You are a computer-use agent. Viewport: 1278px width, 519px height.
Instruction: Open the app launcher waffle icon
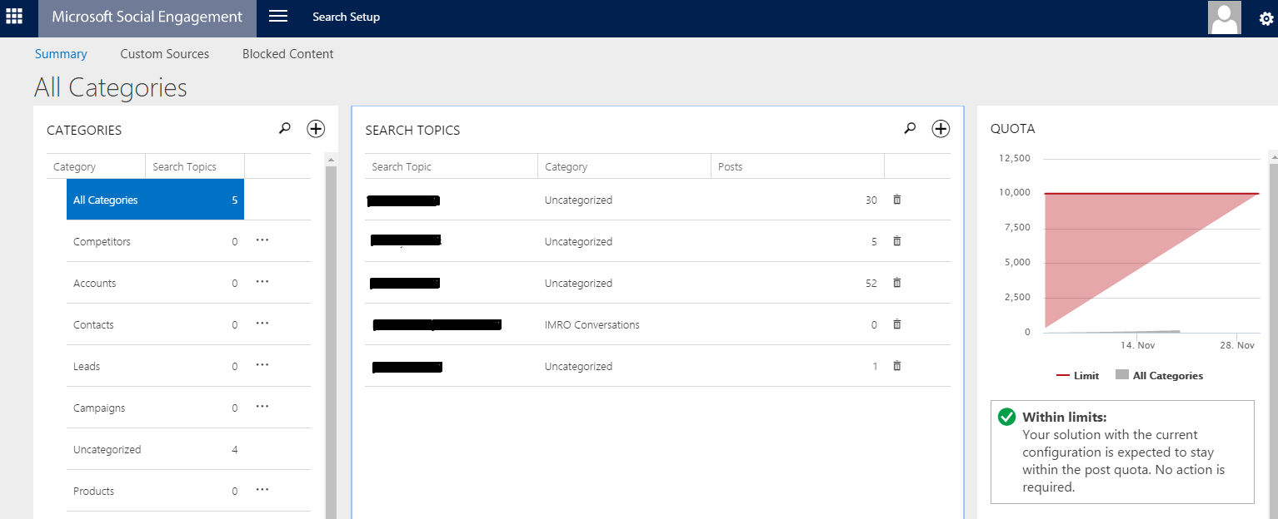tap(14, 16)
